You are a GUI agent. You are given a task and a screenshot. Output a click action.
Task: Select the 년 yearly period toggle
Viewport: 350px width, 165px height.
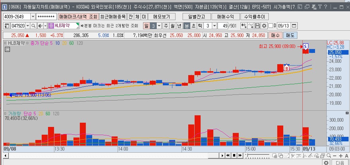point(179,26)
